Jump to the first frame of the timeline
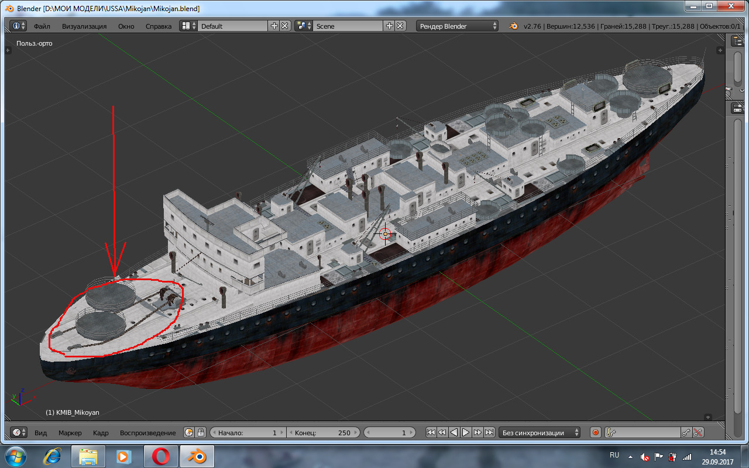 click(431, 433)
